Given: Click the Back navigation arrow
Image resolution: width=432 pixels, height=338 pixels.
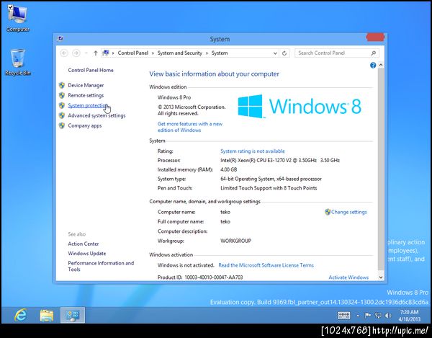Looking at the screenshot, I should [x=64, y=53].
